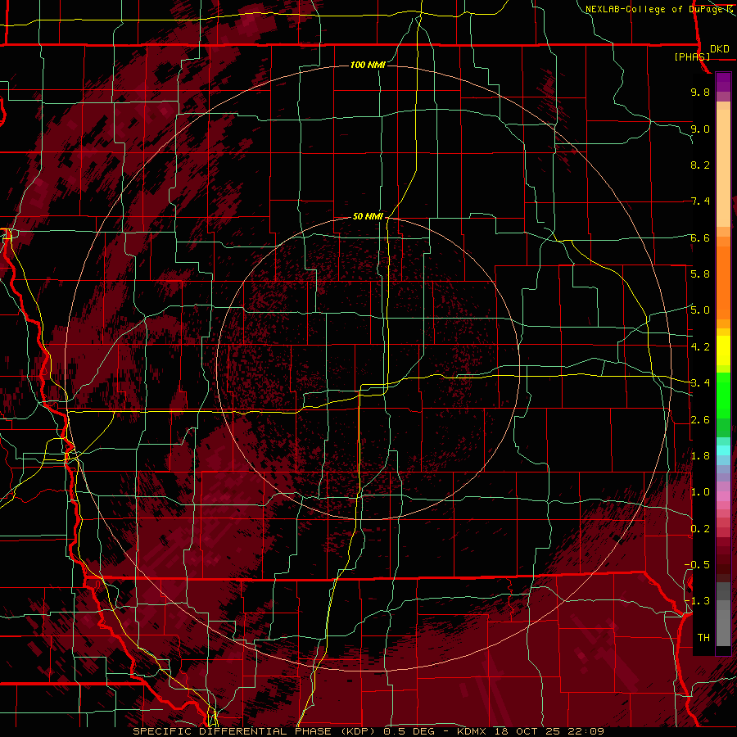Screen dimensions: 737x737
Task: Select the 5.0 value on the color scale
Action: point(700,310)
